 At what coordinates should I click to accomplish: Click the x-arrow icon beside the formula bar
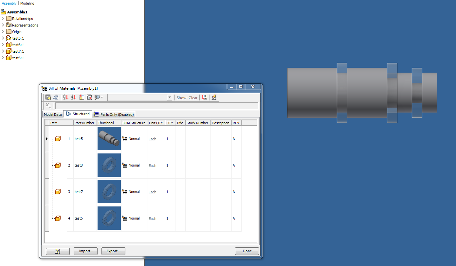point(48,105)
